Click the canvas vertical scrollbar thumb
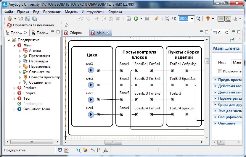Viewport: 246px width, 157px height. [207, 61]
